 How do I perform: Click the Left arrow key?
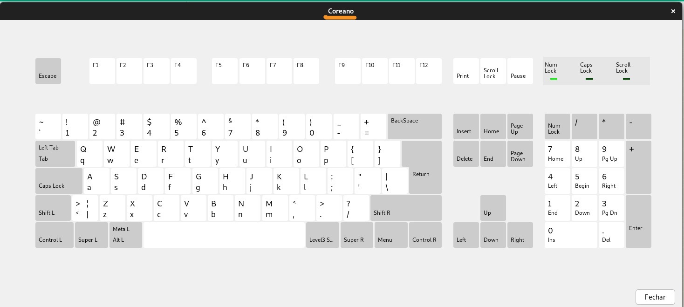point(466,235)
